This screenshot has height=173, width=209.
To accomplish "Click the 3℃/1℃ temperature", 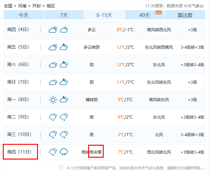I will pos(125,135).
